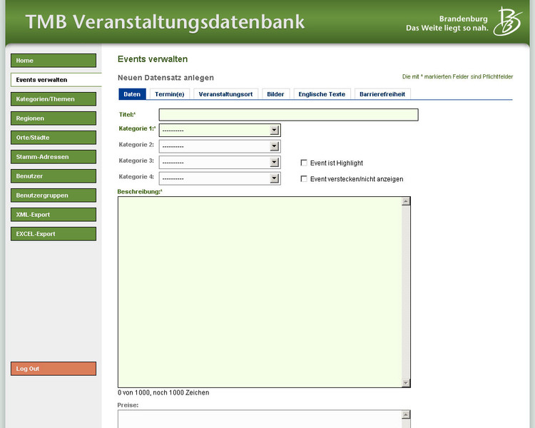Click the '0 von 1000, noch 1000 Zeichen' counter
This screenshot has height=428, width=535.
coord(163,392)
